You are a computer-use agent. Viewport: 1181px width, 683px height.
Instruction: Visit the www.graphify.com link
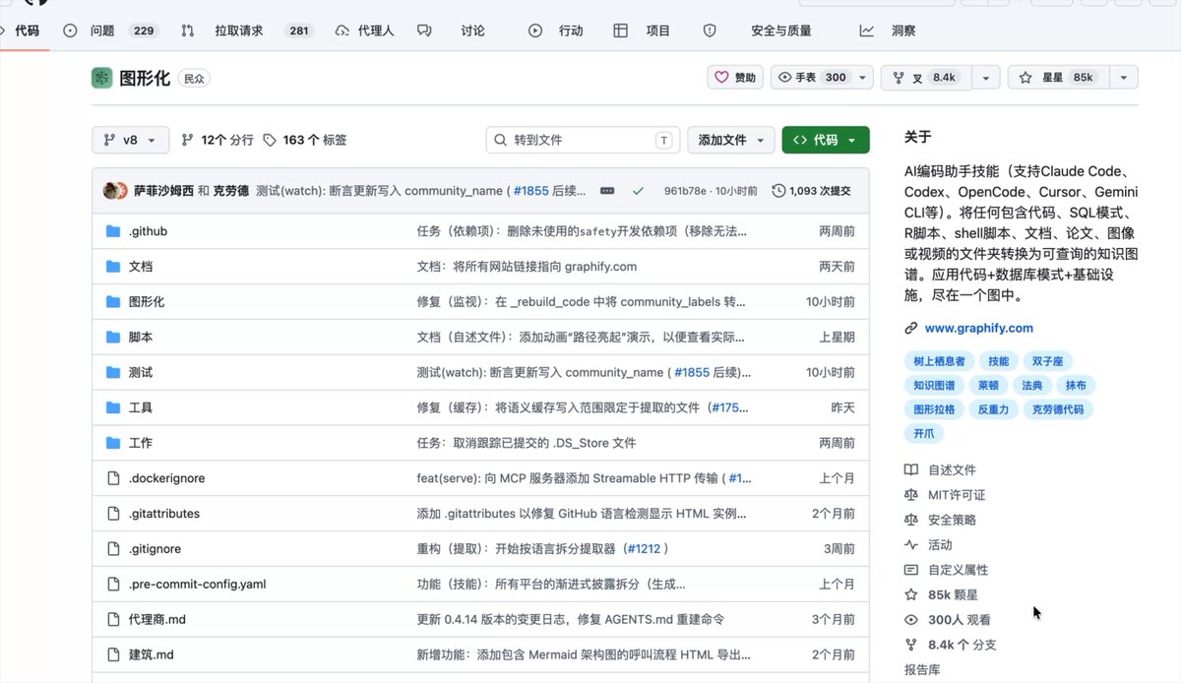978,328
